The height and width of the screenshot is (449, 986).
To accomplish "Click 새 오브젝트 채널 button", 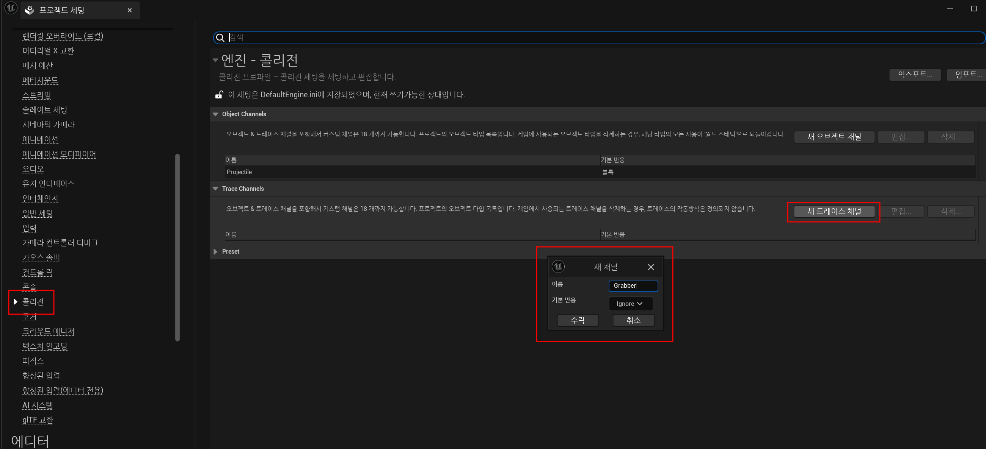I will [834, 137].
